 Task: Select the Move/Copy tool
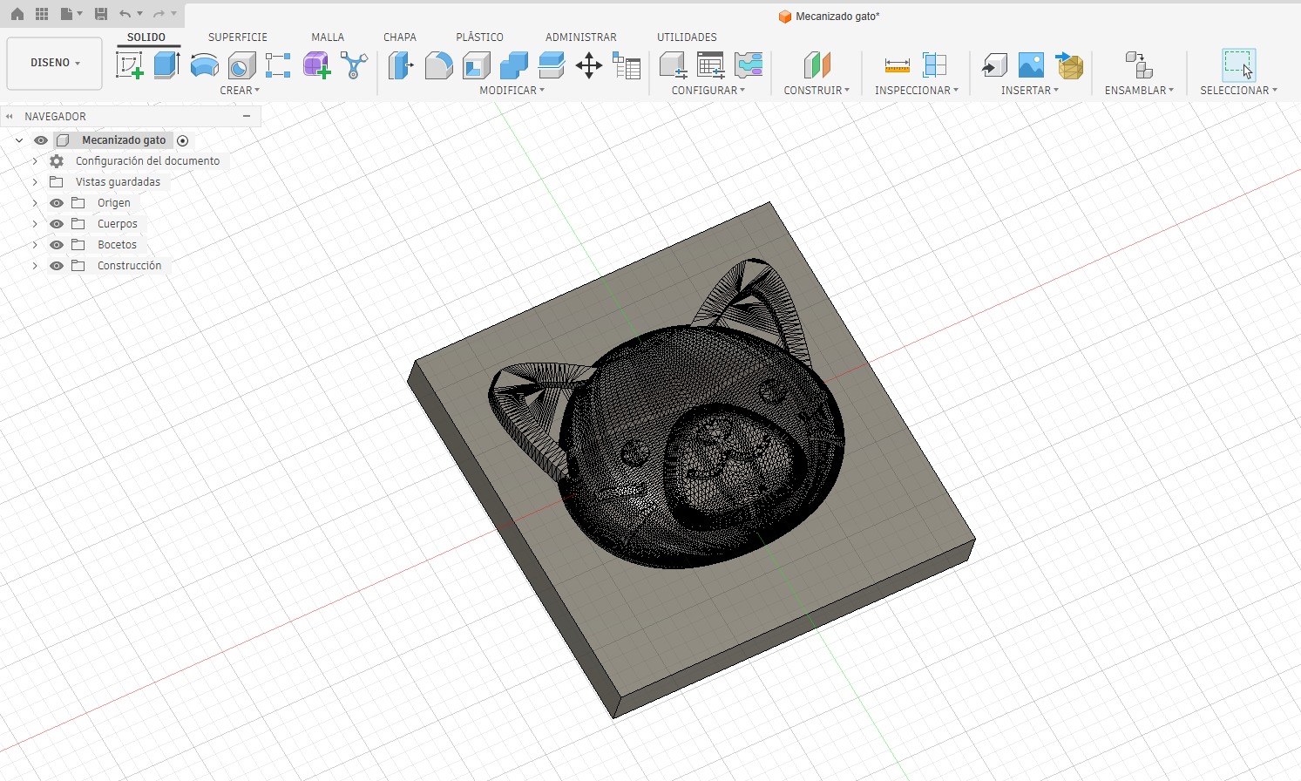coord(589,65)
